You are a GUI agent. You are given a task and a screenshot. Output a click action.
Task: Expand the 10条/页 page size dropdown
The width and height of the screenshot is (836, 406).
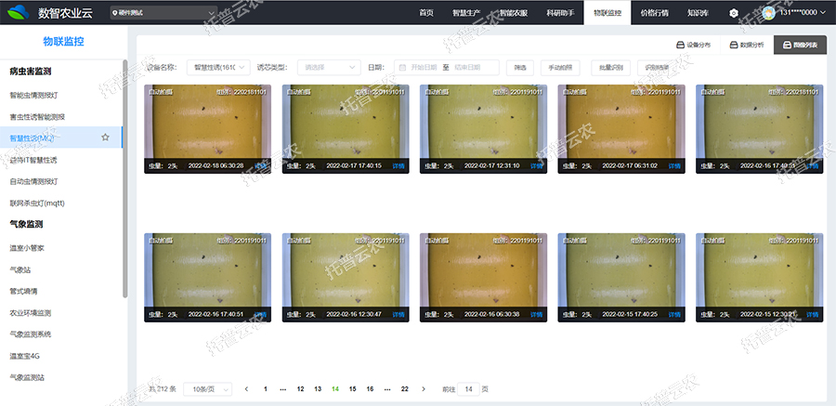point(205,389)
